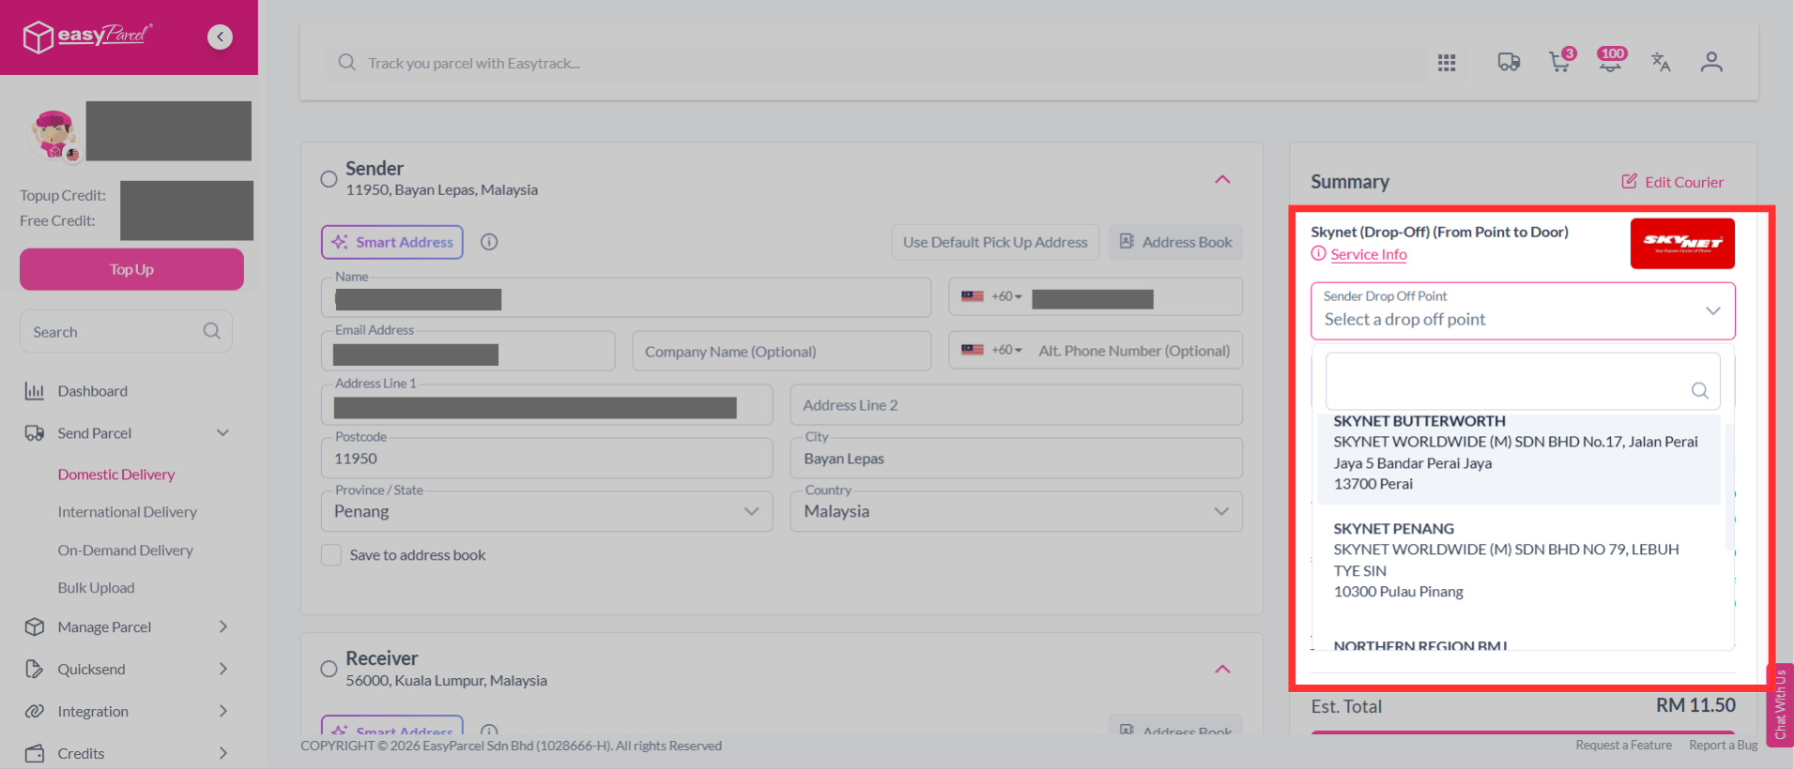The width and height of the screenshot is (1794, 769).
Task: Click the Smart Address button
Action: 392,242
